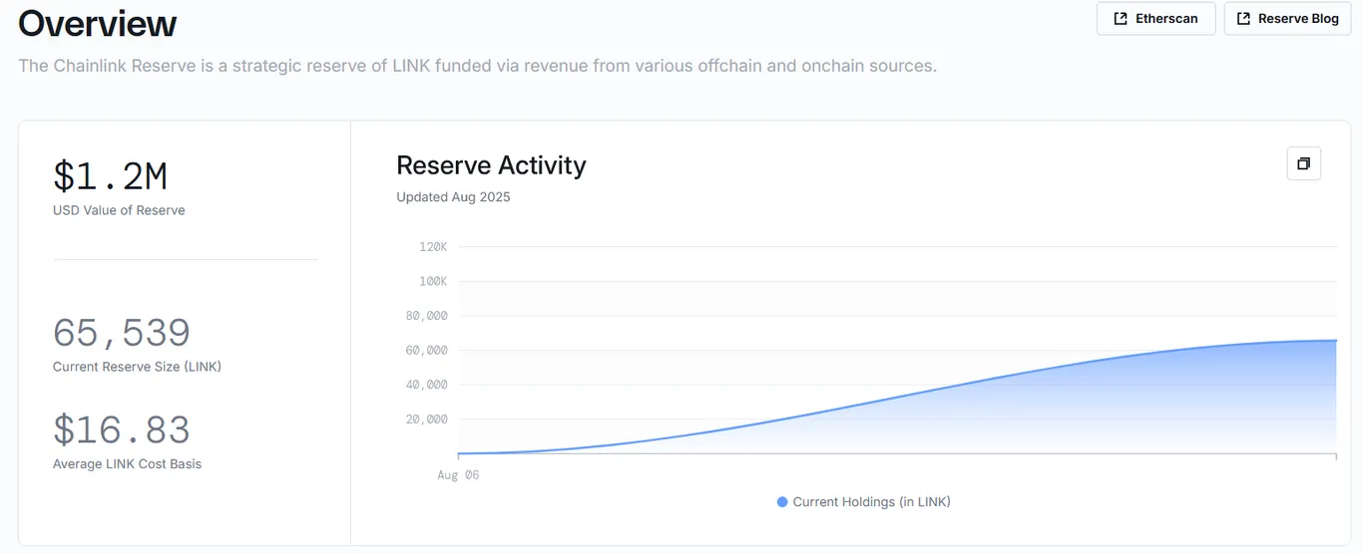This screenshot has width=1363, height=554.
Task: Click the Aug 06 x-axis date label
Action: pyautogui.click(x=458, y=475)
